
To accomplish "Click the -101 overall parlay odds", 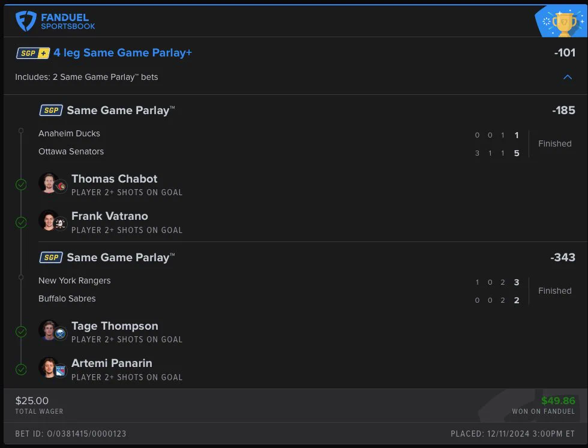I will click(565, 52).
